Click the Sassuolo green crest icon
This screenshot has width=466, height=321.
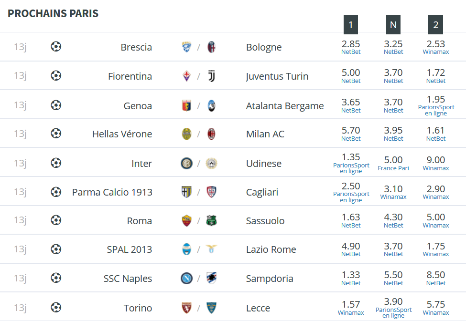pyautogui.click(x=211, y=220)
